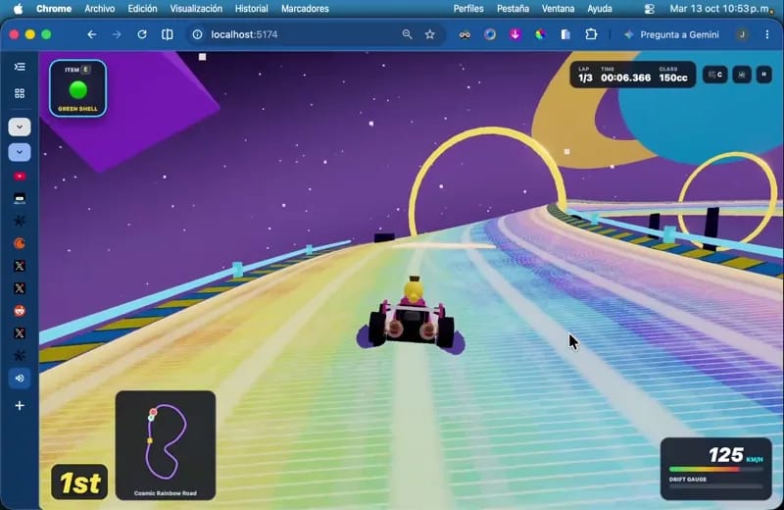Switch to the black card icon tab
Image resolution: width=784 pixels, height=510 pixels.
[20, 199]
